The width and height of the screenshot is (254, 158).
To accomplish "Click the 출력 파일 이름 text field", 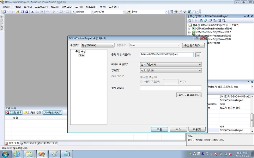I will coord(167,55).
